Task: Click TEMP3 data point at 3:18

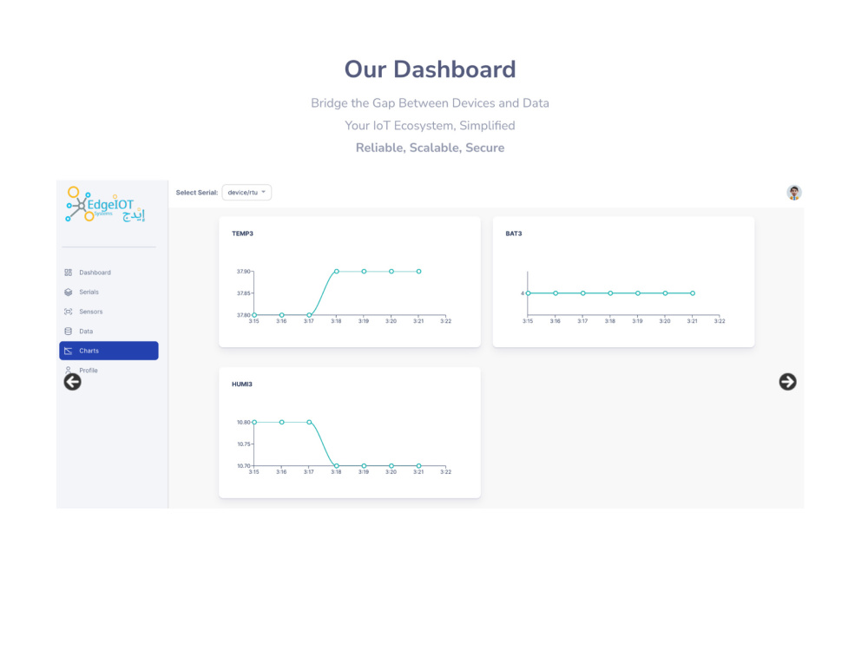Action: [337, 271]
